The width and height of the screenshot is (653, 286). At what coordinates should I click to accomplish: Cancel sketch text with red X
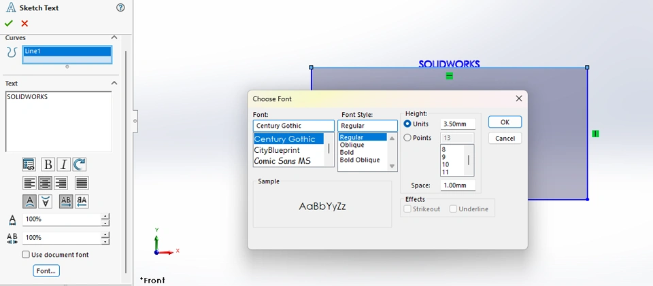pos(24,23)
